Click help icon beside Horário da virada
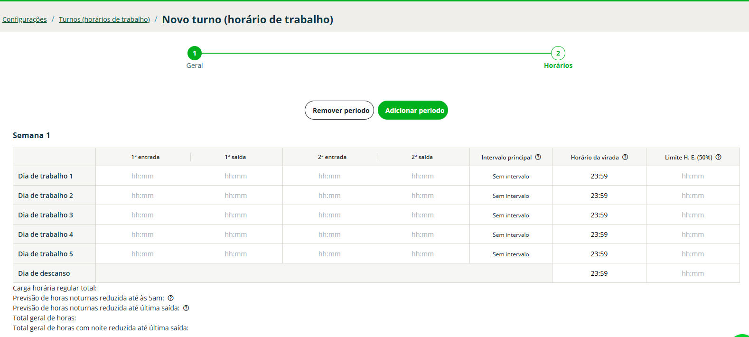The image size is (749, 337). [625, 157]
